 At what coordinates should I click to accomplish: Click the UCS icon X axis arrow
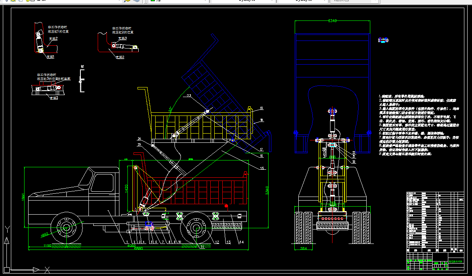pyautogui.click(x=36, y=270)
